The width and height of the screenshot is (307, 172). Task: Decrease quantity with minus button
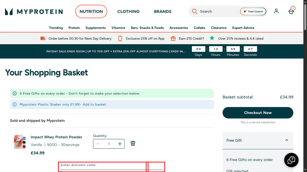tap(98, 144)
